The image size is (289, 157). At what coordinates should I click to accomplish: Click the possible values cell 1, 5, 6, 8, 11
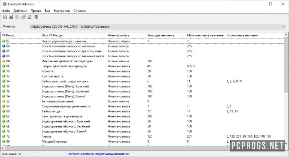click(234, 81)
